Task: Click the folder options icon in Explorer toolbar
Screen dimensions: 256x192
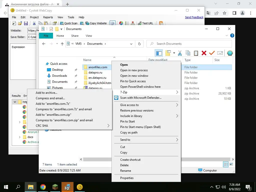Action: click(168, 53)
